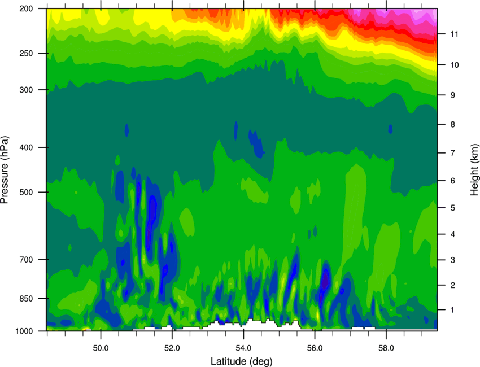The width and height of the screenshot is (480, 367).
Task: Click the 3 km height label
Action: [x=453, y=260]
